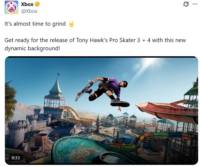200x167 pixels.
Task: Click the sun flare in the sky
Action: point(149,63)
